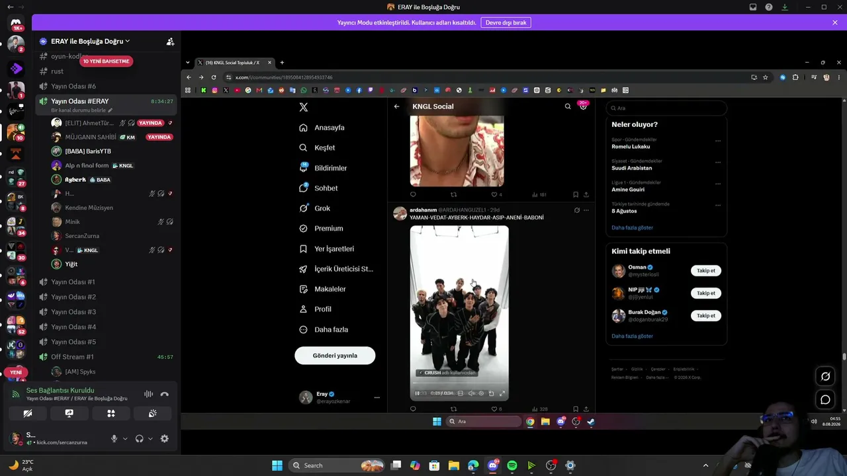Share your screen in Discord
The height and width of the screenshot is (476, 847).
[69, 413]
